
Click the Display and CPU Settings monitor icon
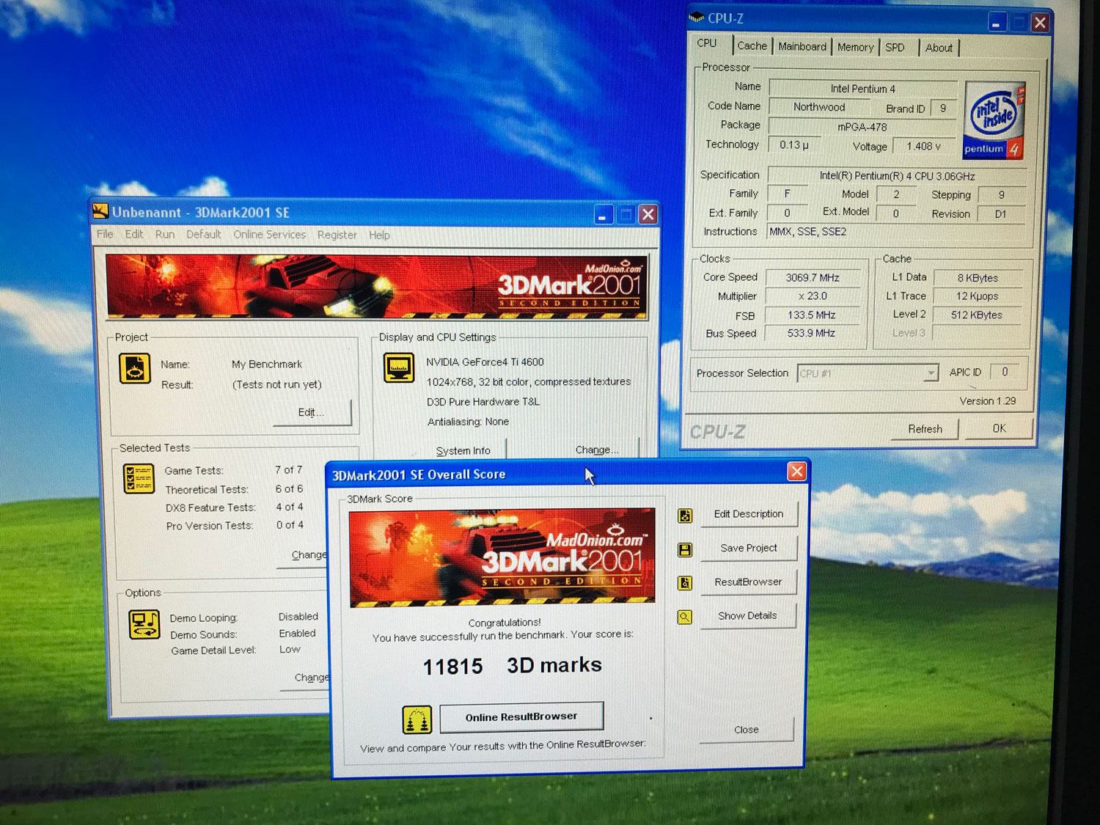point(399,368)
